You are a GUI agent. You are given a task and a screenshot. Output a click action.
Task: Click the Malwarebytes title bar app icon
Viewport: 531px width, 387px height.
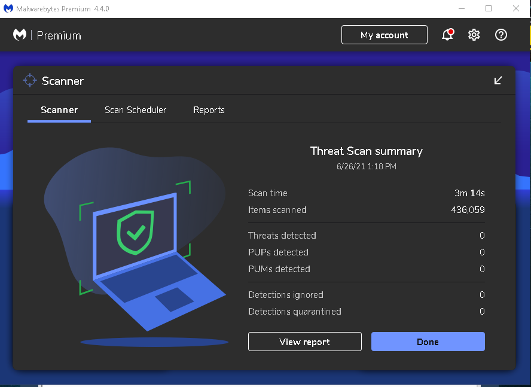[x=8, y=8]
